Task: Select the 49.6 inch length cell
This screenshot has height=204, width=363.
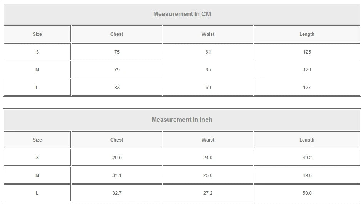Action: (307, 175)
